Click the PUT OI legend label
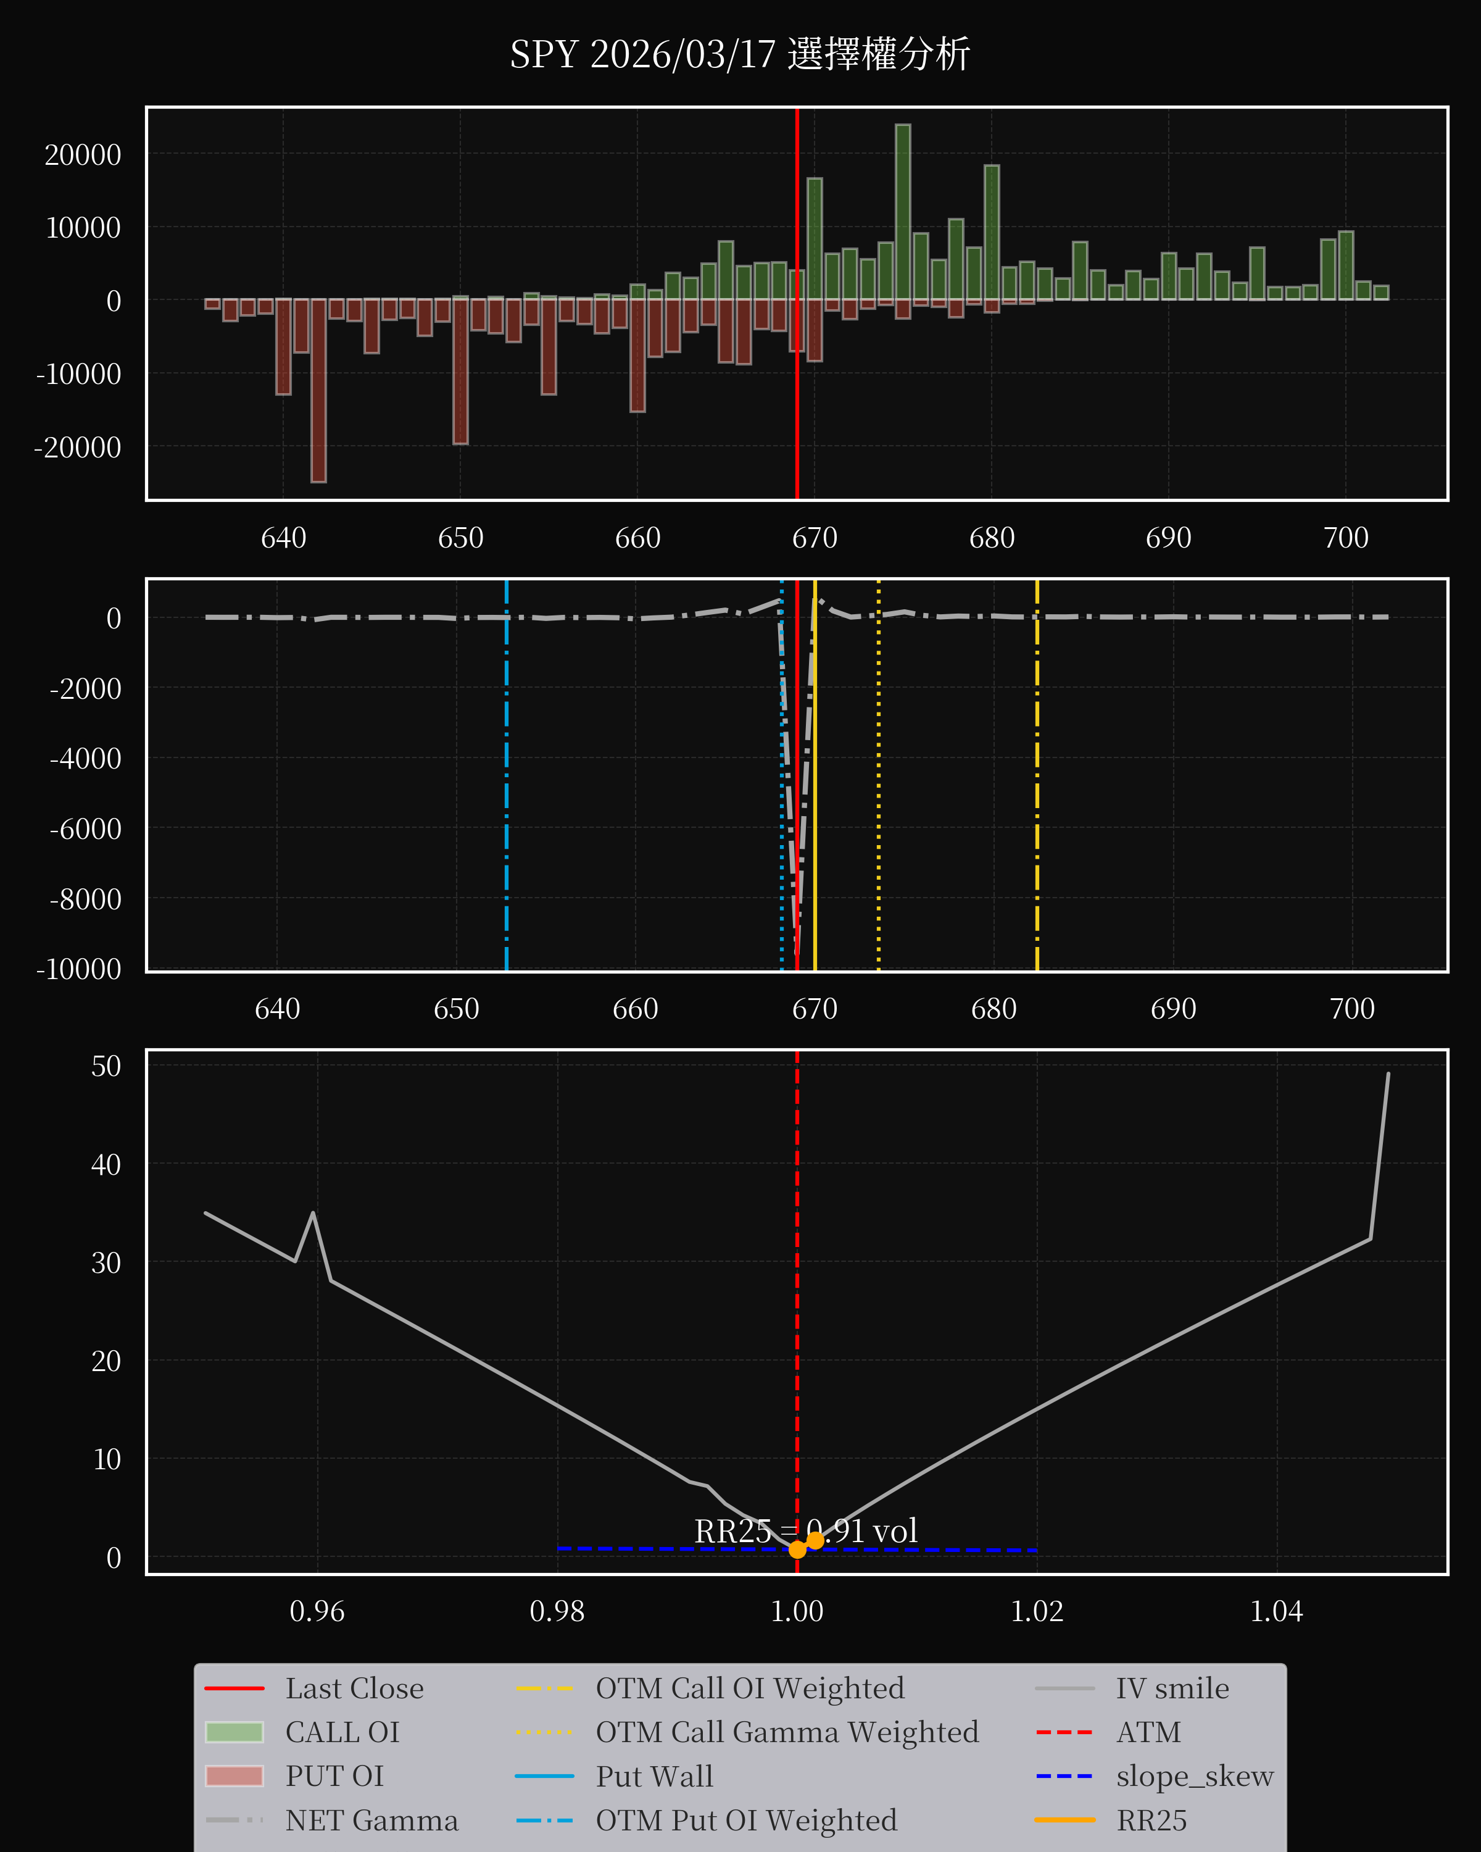Screen dimensions: 1481x1852 [x=335, y=1775]
